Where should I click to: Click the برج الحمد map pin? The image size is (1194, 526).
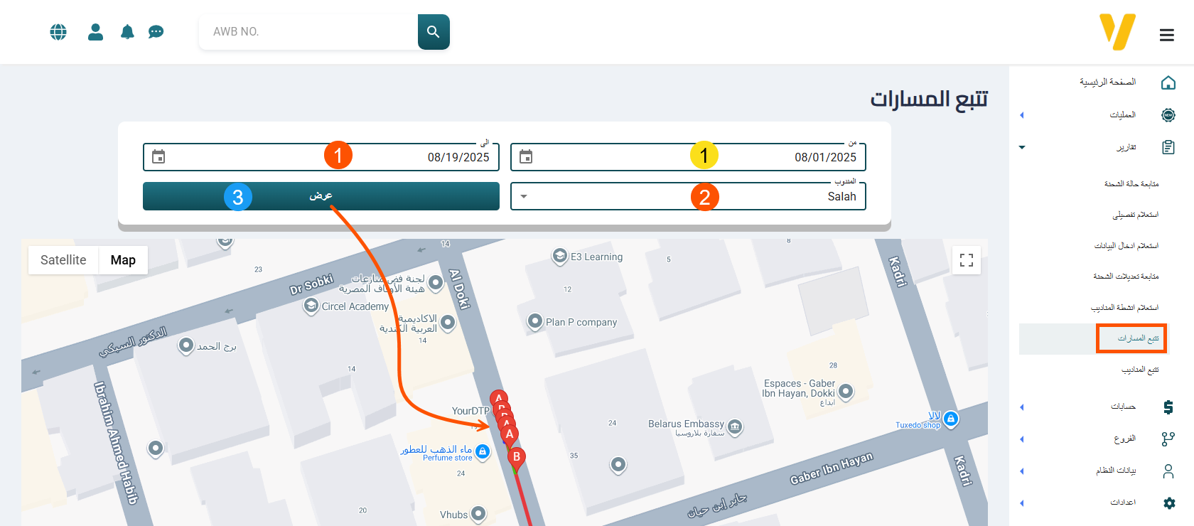[186, 345]
